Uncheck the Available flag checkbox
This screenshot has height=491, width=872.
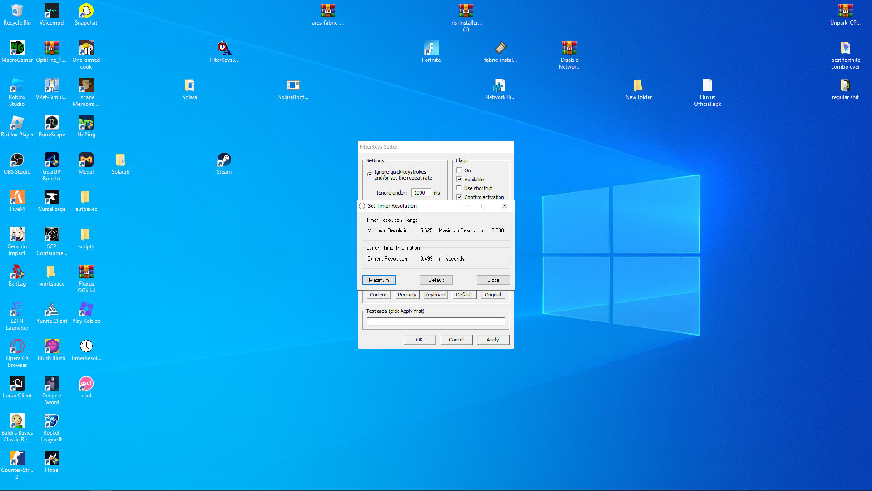459,180
